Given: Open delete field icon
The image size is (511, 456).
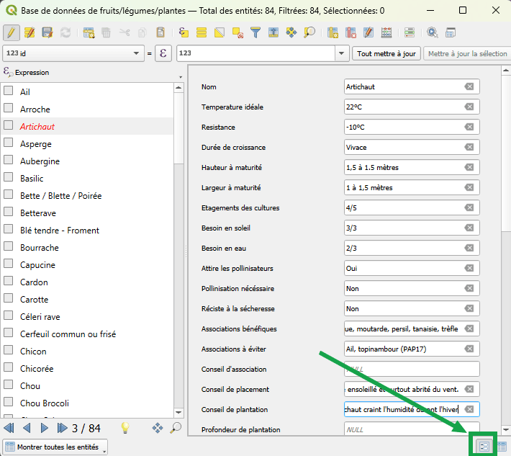Looking at the screenshot, I should (x=351, y=32).
